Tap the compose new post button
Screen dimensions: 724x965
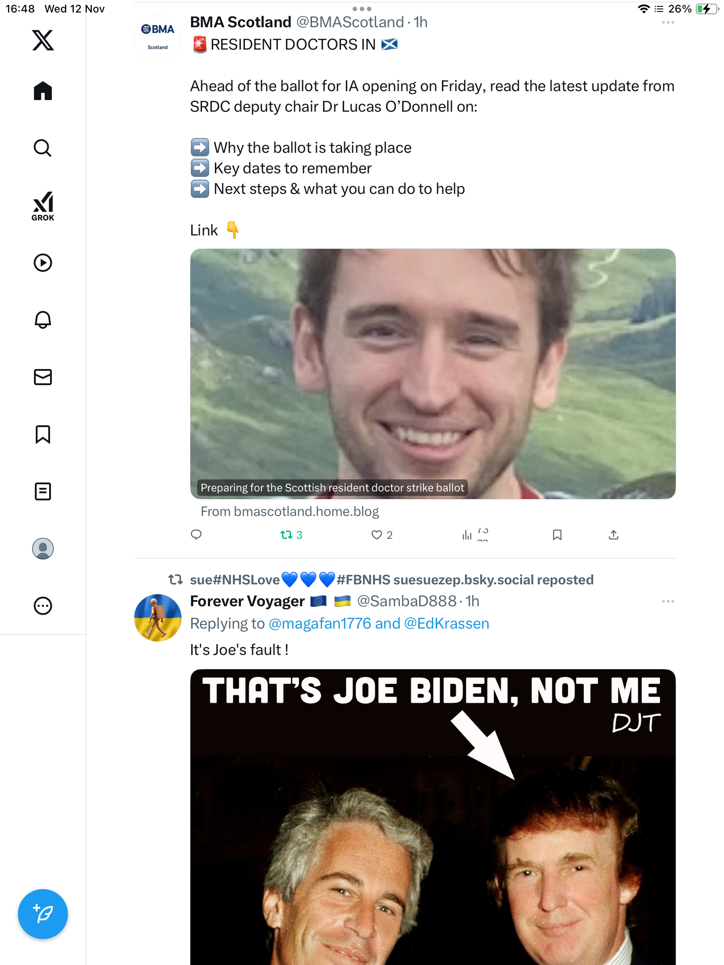pos(43,914)
